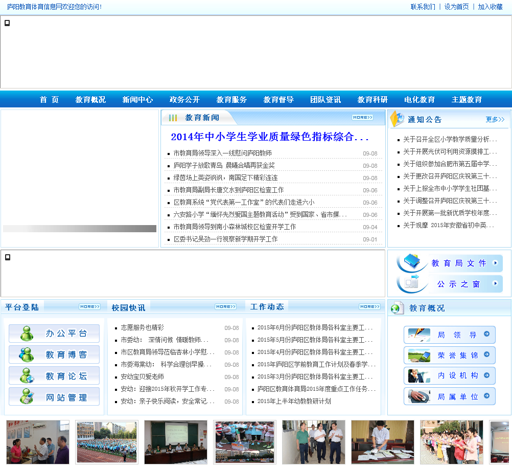Screen dimensions: 512x466
Task: Click the arrow on 教育局文件 button
Action: [495, 263]
